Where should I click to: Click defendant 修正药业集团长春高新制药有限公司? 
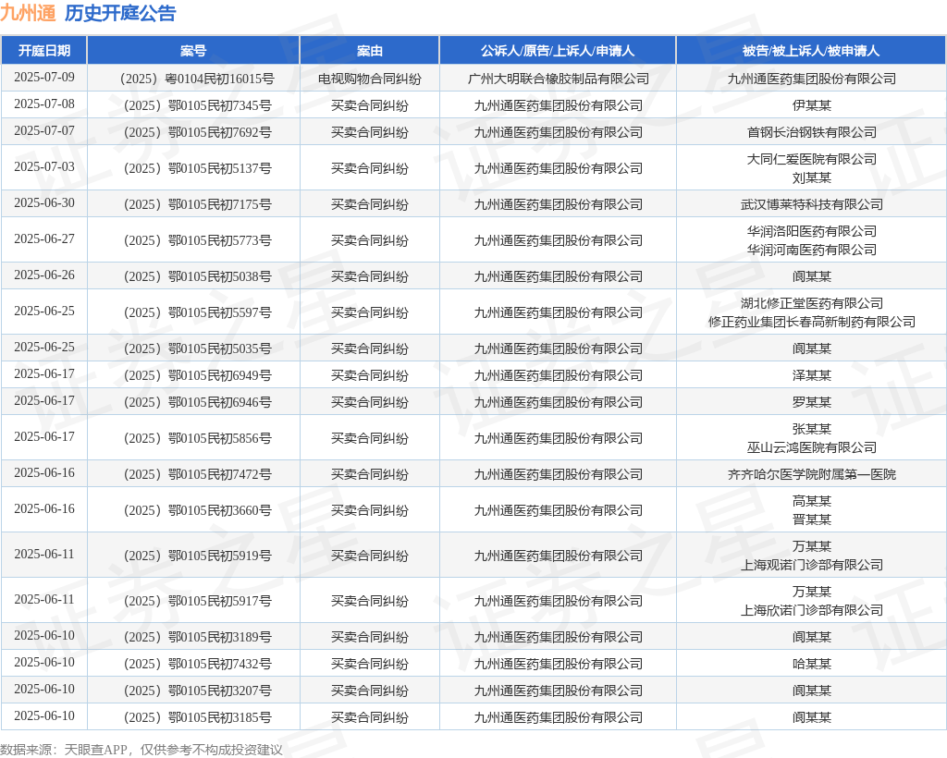tap(812, 323)
